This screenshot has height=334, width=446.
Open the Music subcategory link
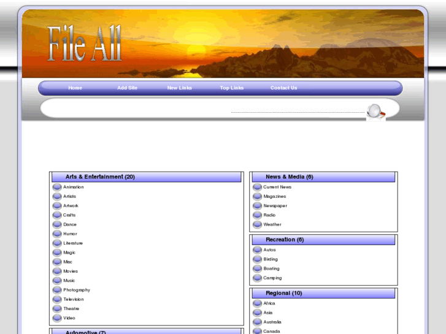tap(69, 281)
